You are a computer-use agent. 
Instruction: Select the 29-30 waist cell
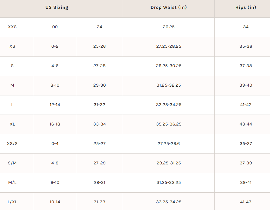tap(100, 85)
